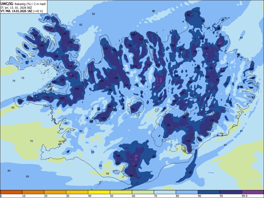Screen dimensions: 264x198
Task: Click the 'UWC/IG' source label
Action: click(7, 4)
